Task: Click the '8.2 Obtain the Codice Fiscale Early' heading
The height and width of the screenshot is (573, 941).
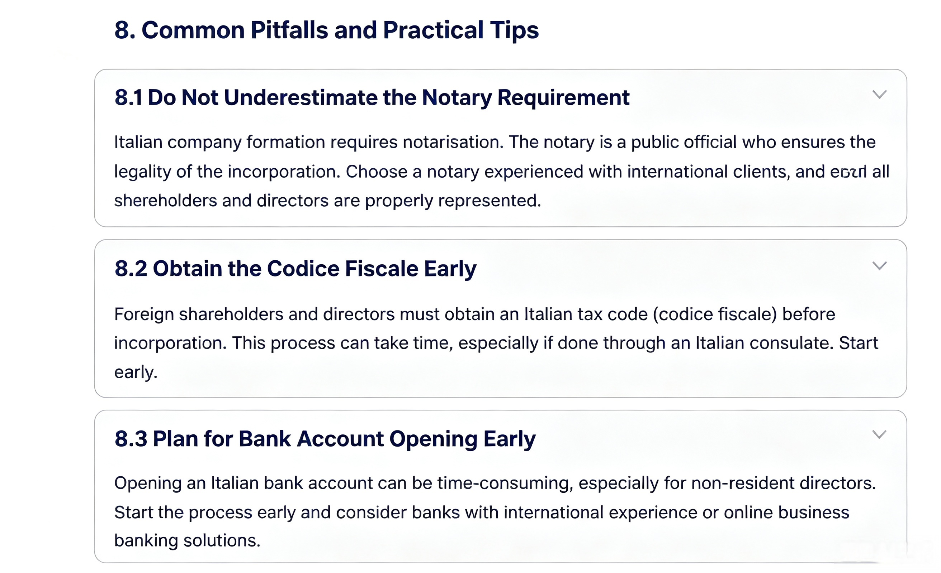Action: [x=295, y=269]
